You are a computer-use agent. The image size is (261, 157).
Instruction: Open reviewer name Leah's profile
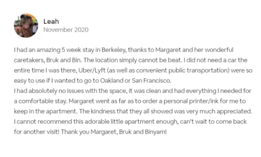(51, 21)
